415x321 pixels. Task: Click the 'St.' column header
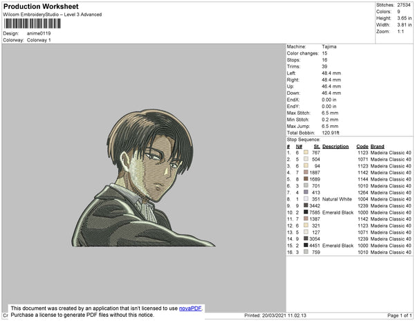pyautogui.click(x=317, y=147)
